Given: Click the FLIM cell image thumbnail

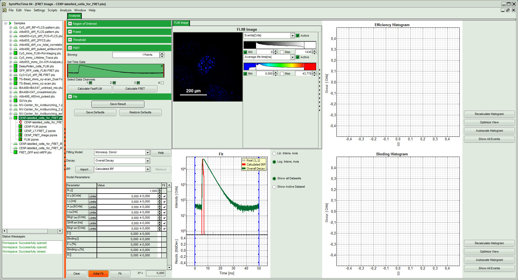Looking at the screenshot, I should click(x=208, y=67).
